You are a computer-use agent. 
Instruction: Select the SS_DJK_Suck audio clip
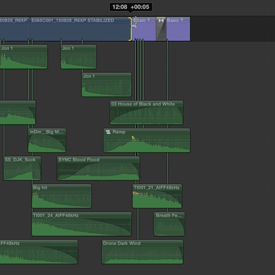click(x=22, y=168)
